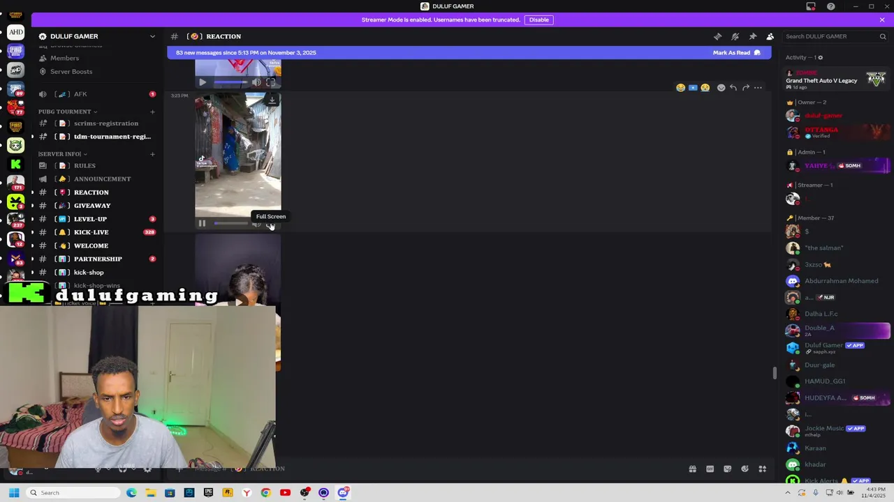Open the Discord help icon
894x502 pixels.
pos(830,6)
